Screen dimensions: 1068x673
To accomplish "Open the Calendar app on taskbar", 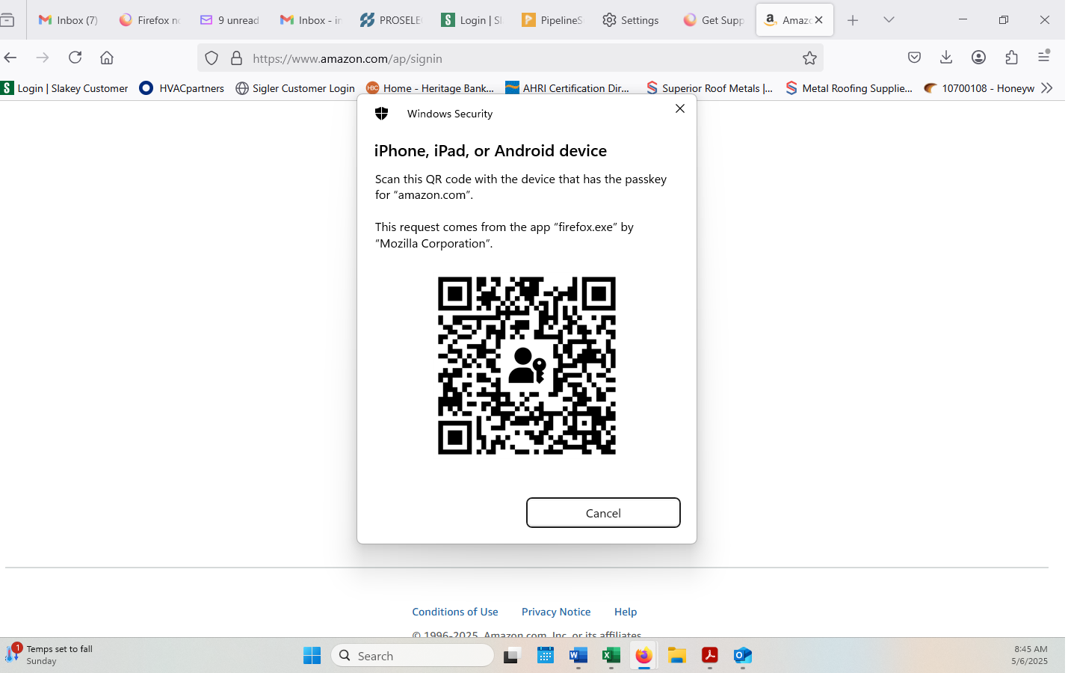I will click(546, 656).
